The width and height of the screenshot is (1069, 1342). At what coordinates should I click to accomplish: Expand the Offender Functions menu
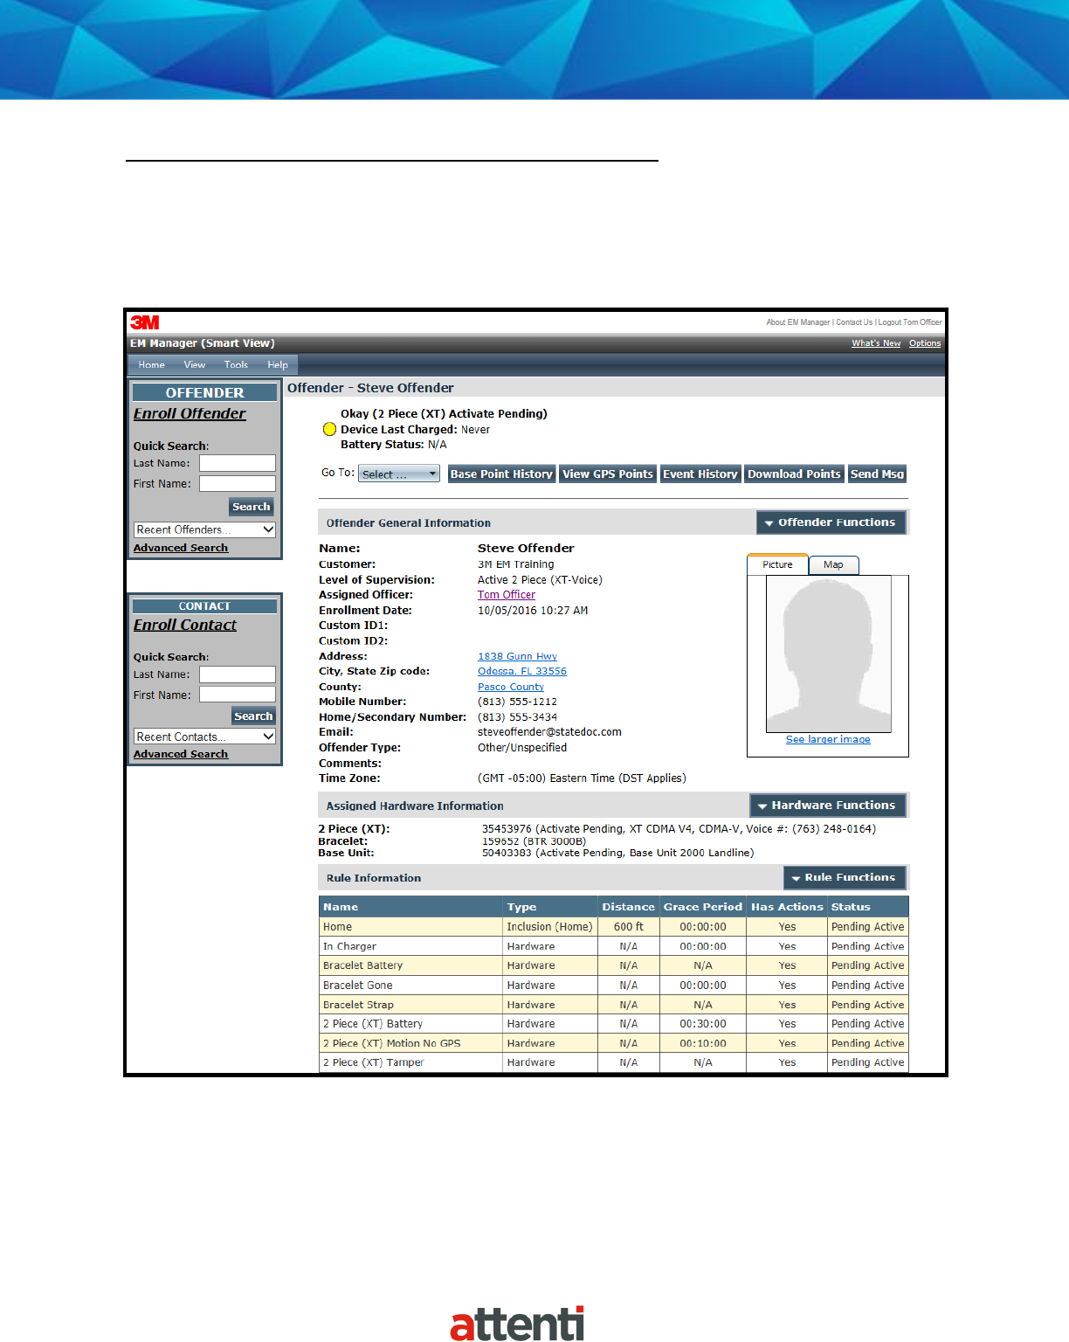[831, 522]
